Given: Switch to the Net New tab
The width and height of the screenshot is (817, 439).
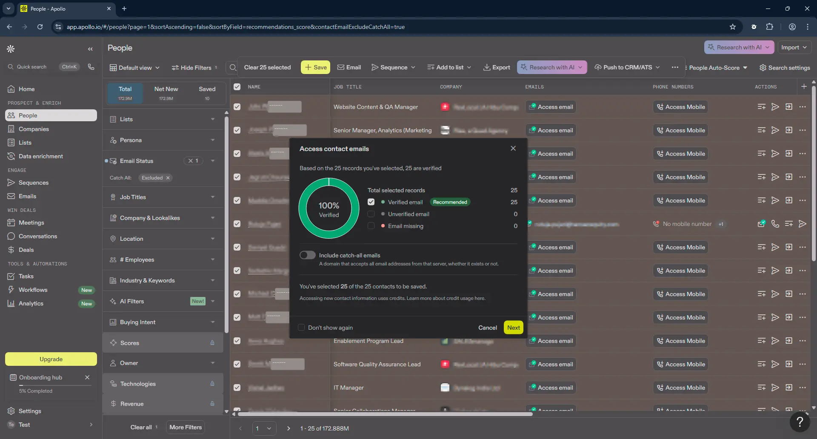Looking at the screenshot, I should pos(166,93).
